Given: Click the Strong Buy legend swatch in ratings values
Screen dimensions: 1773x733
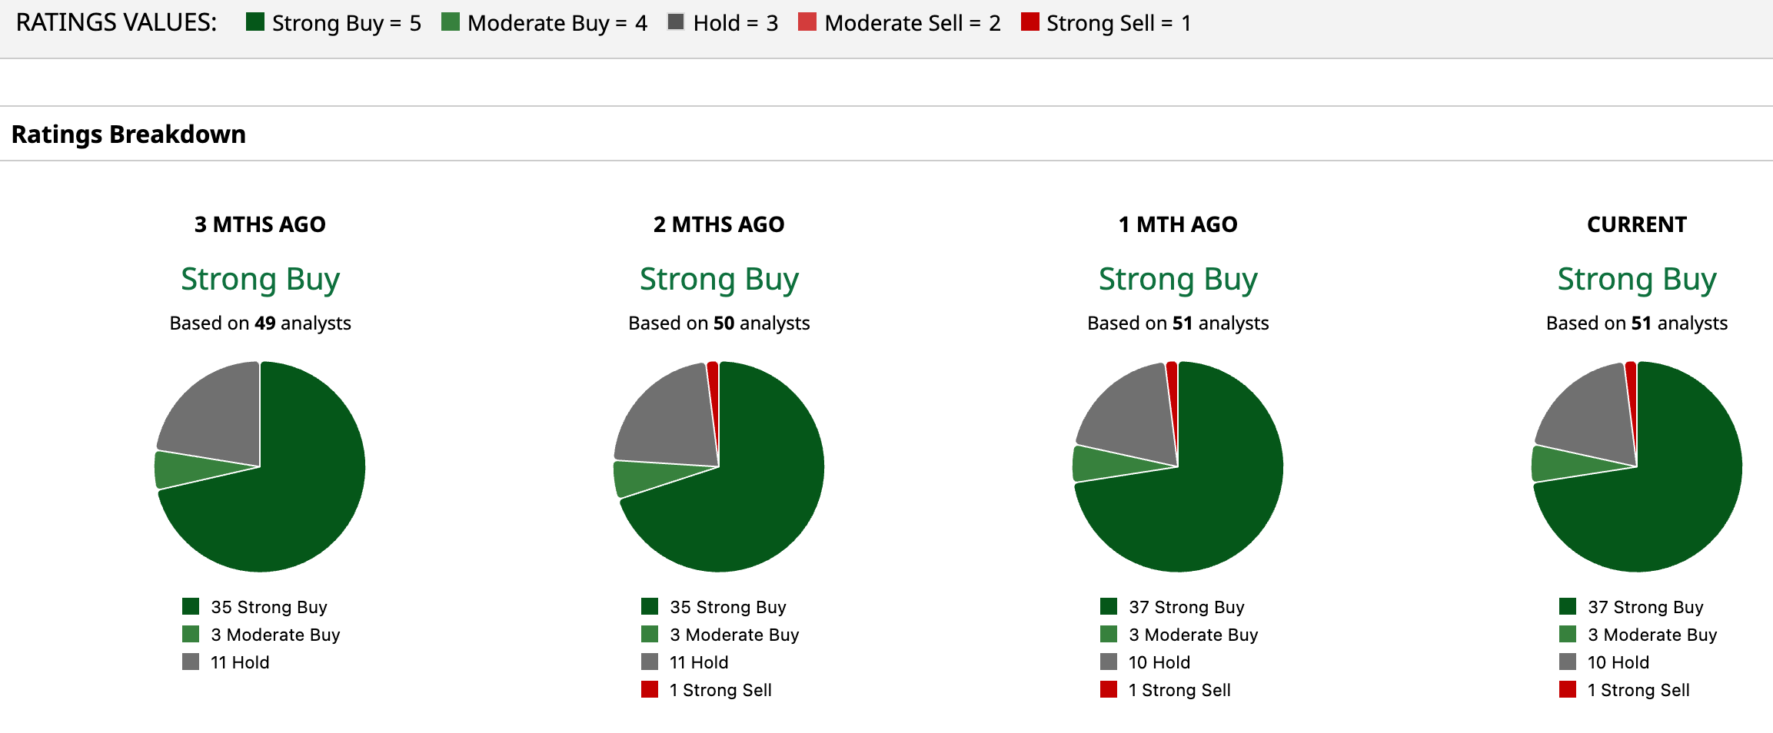Looking at the screenshot, I should pos(255,22).
